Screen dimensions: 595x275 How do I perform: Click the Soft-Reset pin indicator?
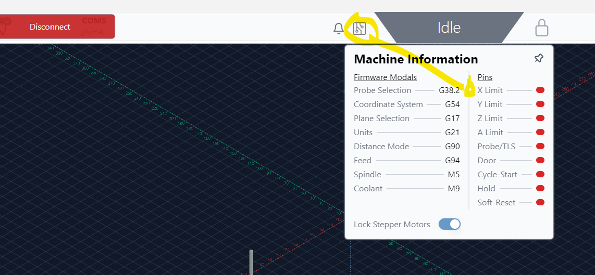(540, 203)
